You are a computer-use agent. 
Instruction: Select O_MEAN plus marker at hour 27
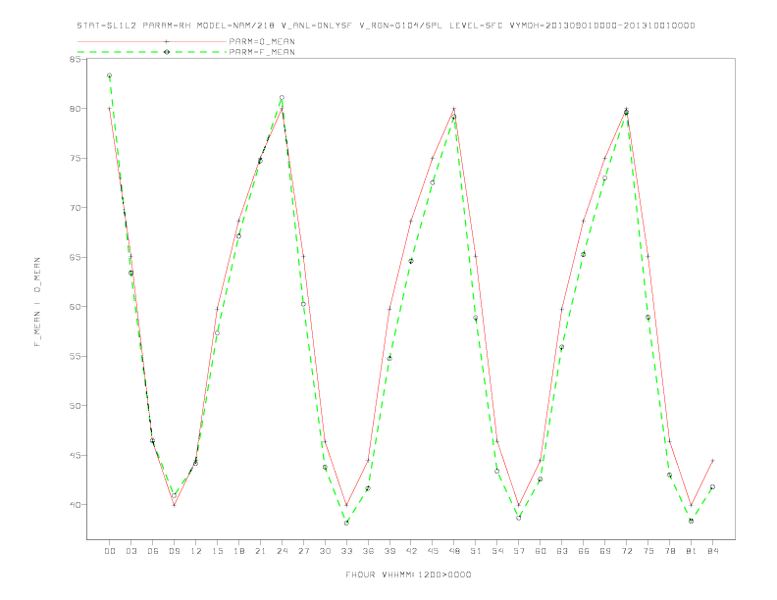click(x=303, y=256)
